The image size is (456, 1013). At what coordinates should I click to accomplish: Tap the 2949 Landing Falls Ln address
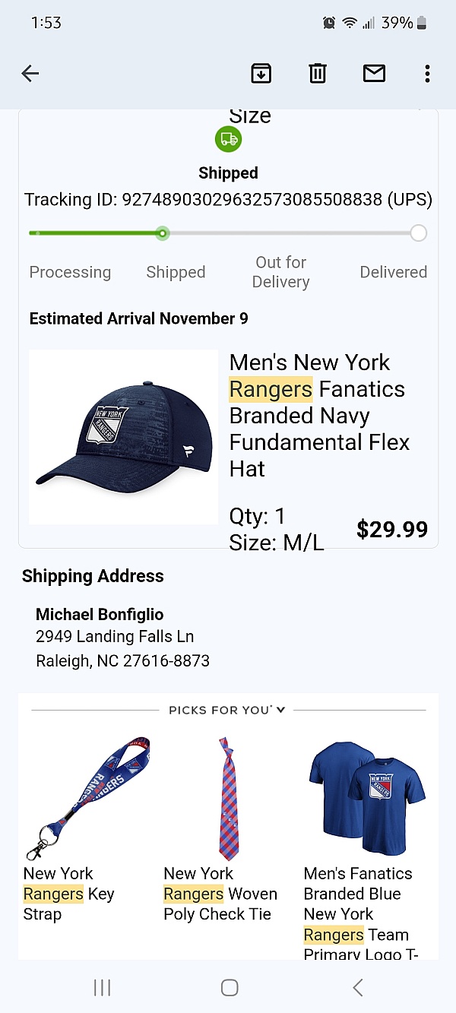tap(115, 637)
